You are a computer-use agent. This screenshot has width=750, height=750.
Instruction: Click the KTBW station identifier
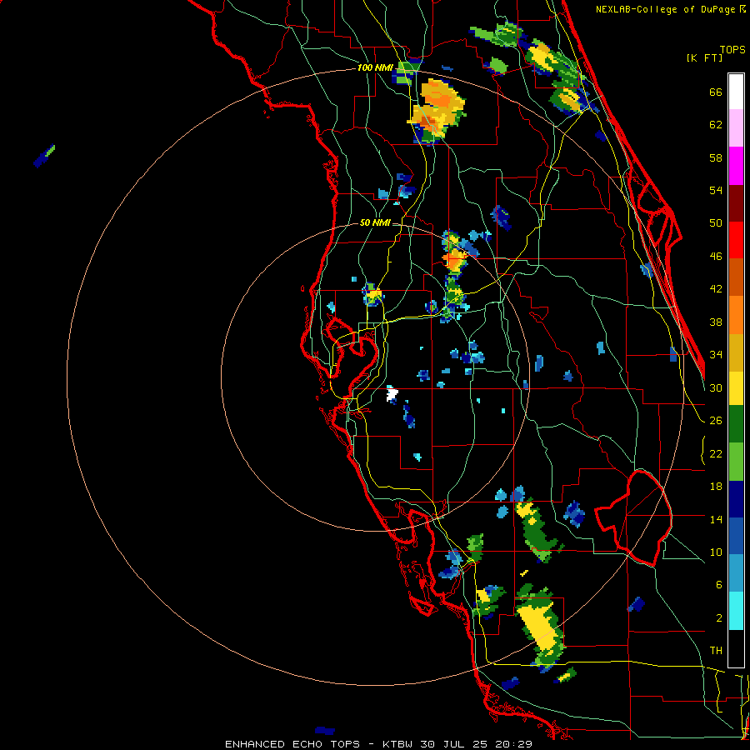pos(397,744)
